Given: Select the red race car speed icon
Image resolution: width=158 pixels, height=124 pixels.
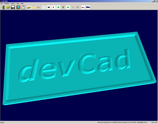Looking at the screenshot, I should click(x=83, y=7).
